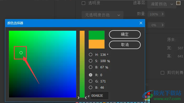Image resolution: width=184 pixels, height=103 pixels.
Task: Select the H hue radio button
Action: (91, 54)
